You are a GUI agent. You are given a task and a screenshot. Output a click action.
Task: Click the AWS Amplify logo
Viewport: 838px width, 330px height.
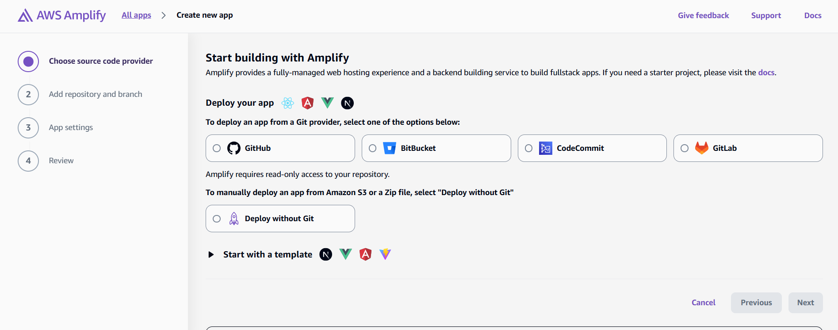coord(61,15)
